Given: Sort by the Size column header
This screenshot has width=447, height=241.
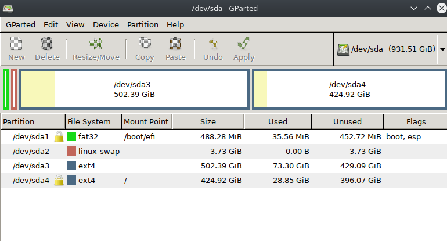Looking at the screenshot, I should (x=208, y=121).
